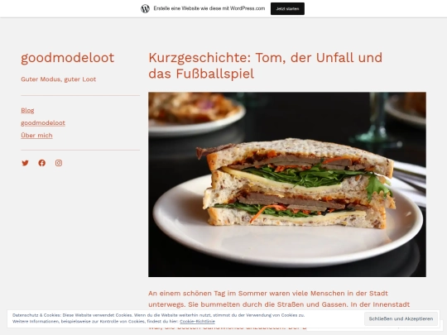Image resolution: width=447 pixels, height=335 pixels.
Task: Click the green glass stem in the photo
Action: [x=377, y=120]
